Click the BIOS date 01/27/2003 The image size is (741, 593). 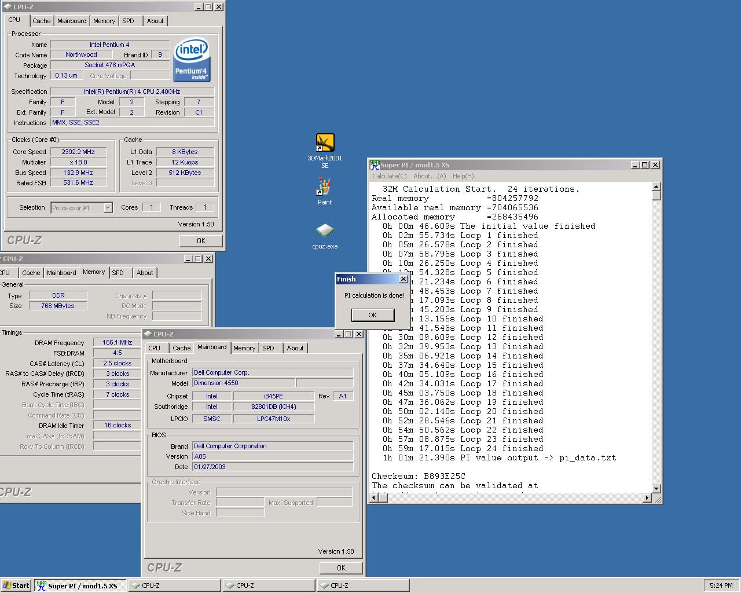pyautogui.click(x=273, y=467)
